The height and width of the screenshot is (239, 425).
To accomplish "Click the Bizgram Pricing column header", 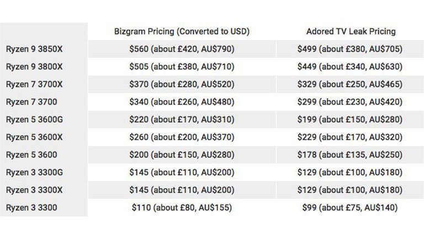I will click(182, 31).
